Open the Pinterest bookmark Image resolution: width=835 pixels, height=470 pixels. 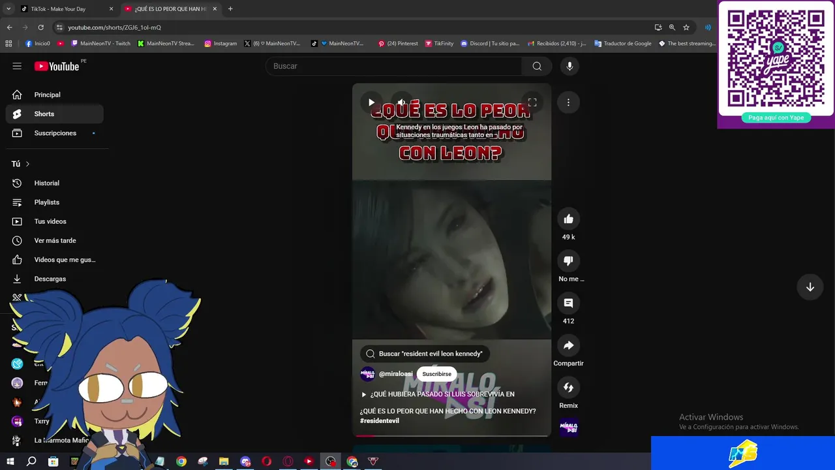(x=398, y=44)
